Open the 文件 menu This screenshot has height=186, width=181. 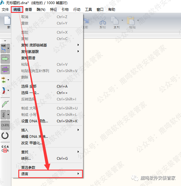tap(5, 9)
